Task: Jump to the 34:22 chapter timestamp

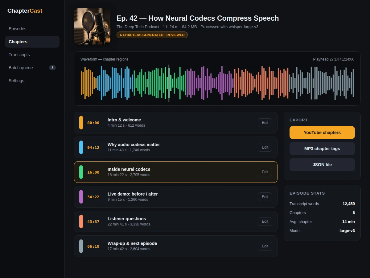Action: pos(93,197)
